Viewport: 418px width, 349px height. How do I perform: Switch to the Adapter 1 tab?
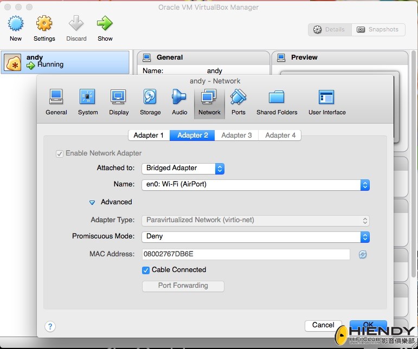pyautogui.click(x=149, y=135)
